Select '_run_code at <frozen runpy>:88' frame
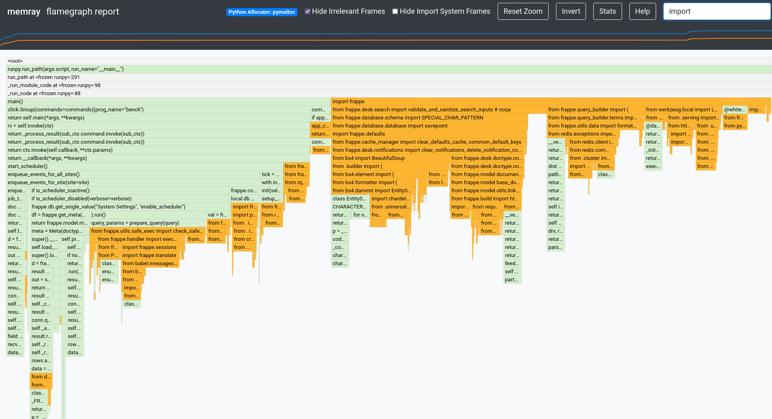The height and width of the screenshot is (419, 772). (x=389, y=94)
